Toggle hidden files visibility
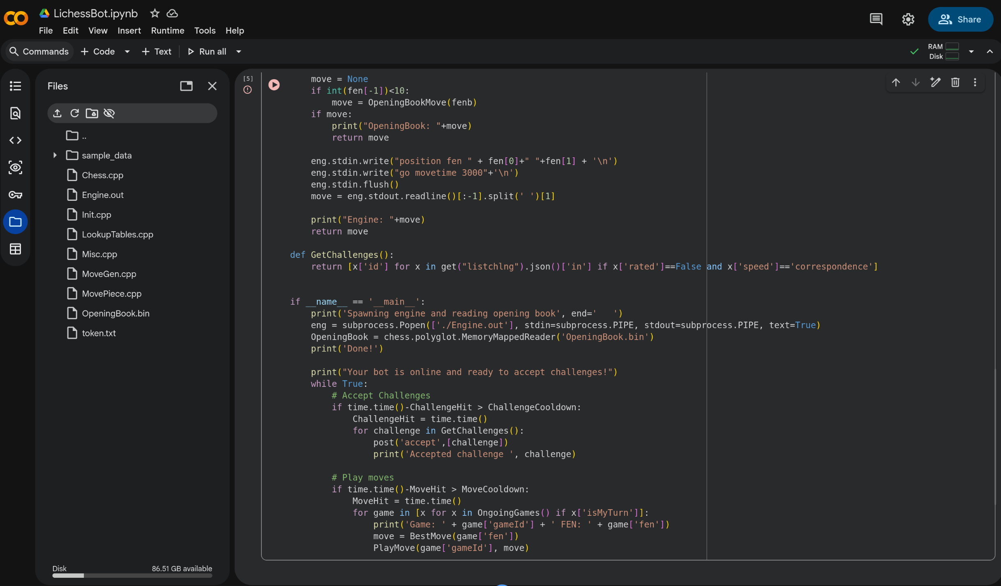1001x586 pixels. [x=109, y=113]
